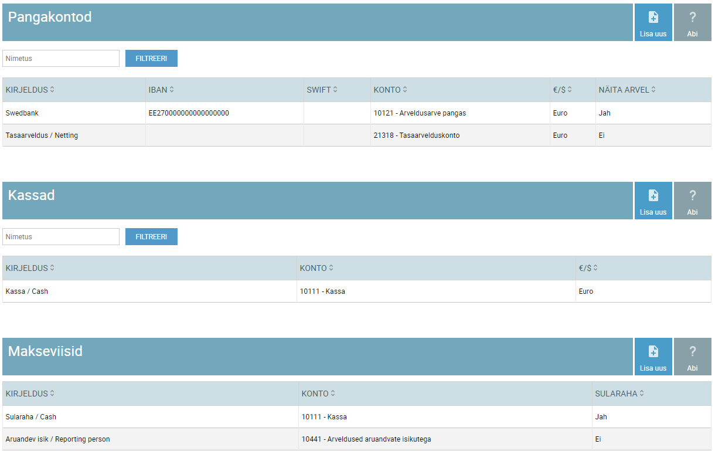Select the Kassa / Cash register row
Image resolution: width=715 pixels, height=451 pixels.
point(27,291)
